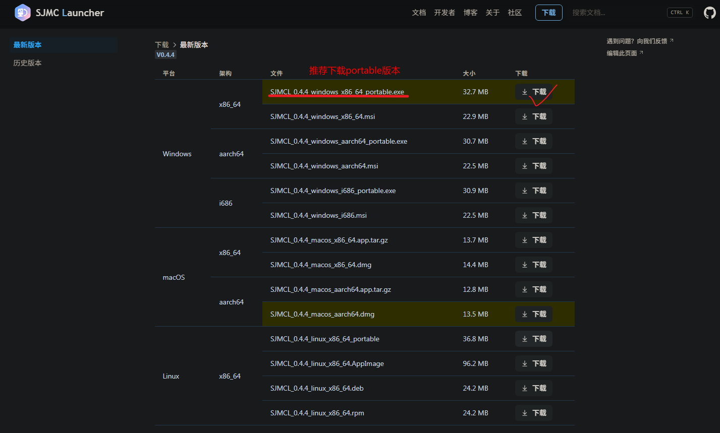Click the 平台 column header
Viewport: 720px width, 433px height.
click(x=169, y=74)
